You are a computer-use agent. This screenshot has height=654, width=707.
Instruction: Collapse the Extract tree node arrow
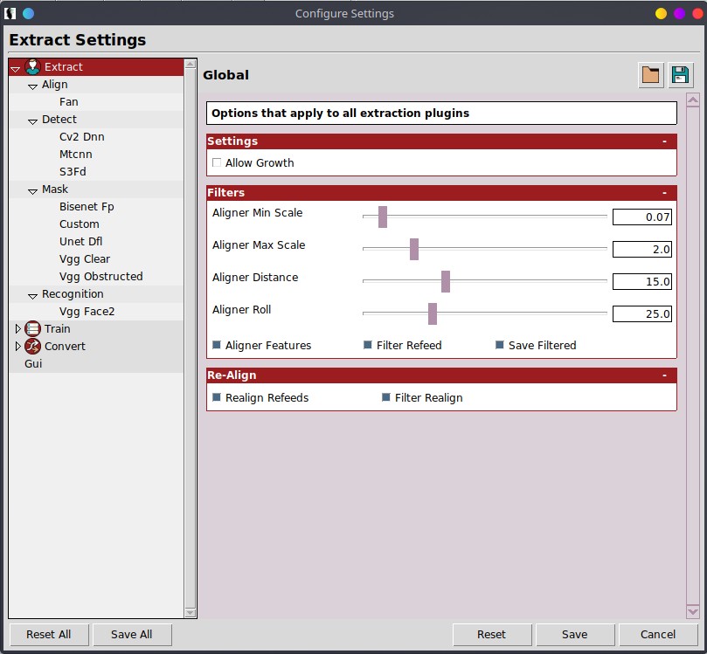pos(16,68)
